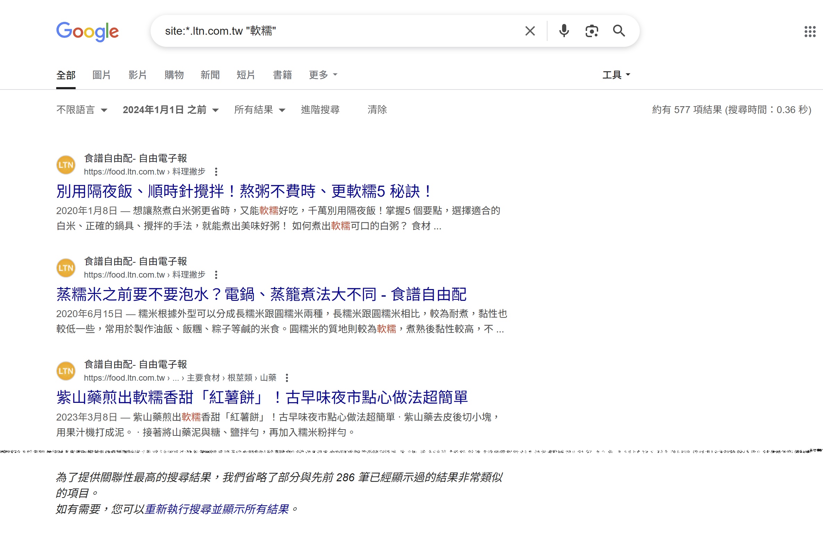The image size is (823, 542).
Task: Click the magnifier search button
Action: [619, 31]
